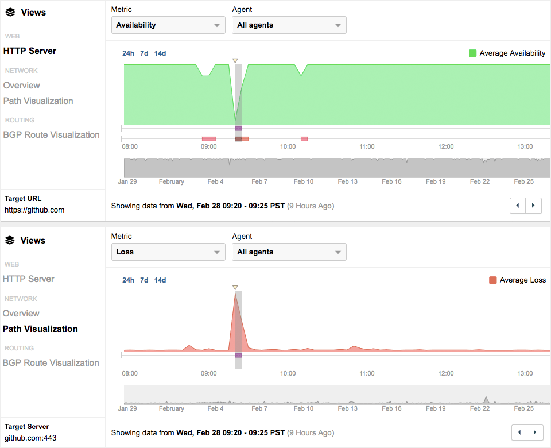Go to next time interval in Loss panel

click(x=534, y=432)
